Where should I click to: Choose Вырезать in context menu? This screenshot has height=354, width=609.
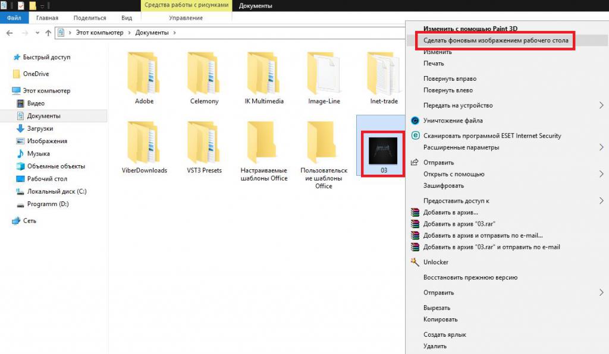(x=437, y=308)
